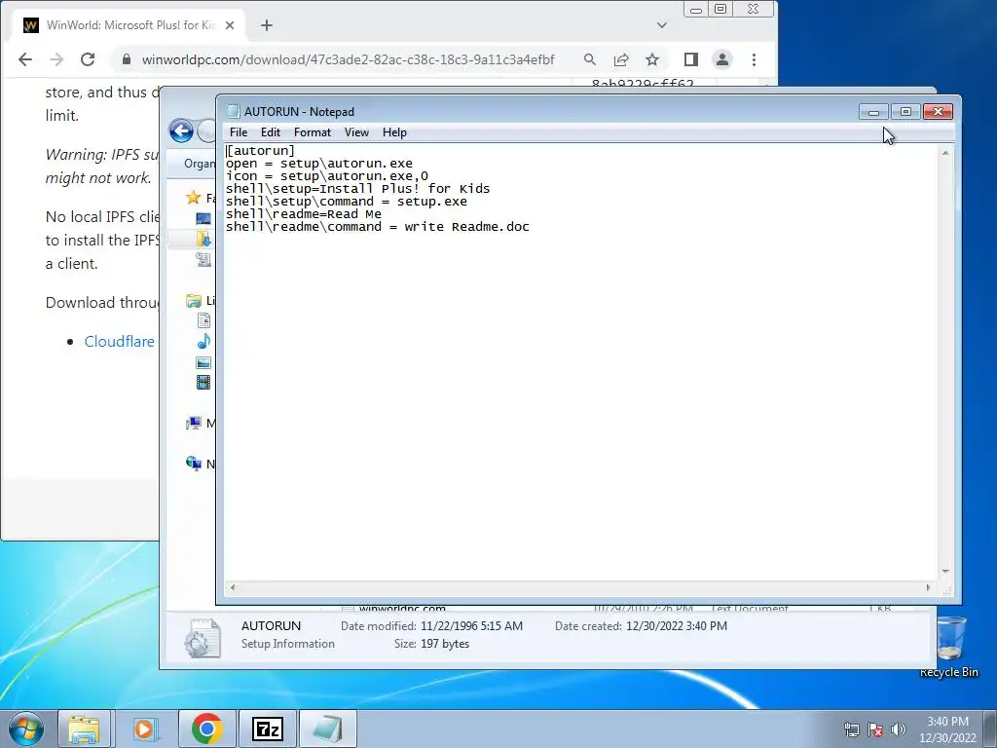Share this page via Chrome share icon
Viewport: 997px width, 748px height.
click(621, 59)
